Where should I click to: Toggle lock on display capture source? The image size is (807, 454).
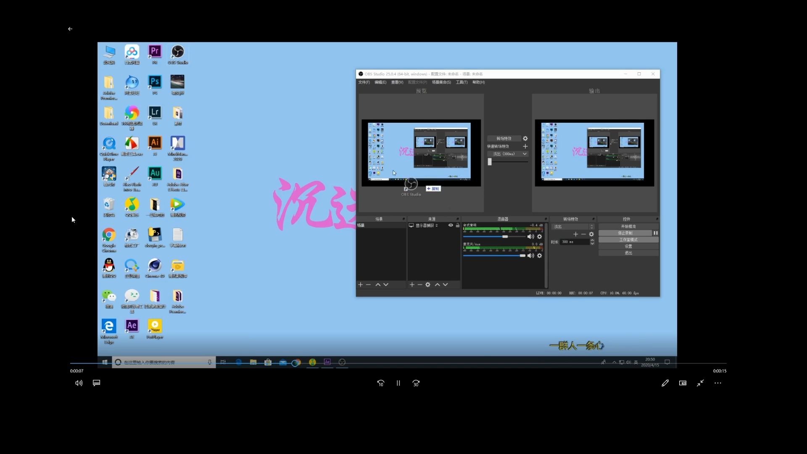pyautogui.click(x=458, y=225)
